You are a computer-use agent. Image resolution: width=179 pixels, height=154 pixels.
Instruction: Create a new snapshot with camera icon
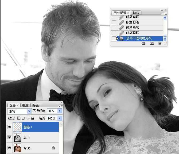(x=152, y=43)
